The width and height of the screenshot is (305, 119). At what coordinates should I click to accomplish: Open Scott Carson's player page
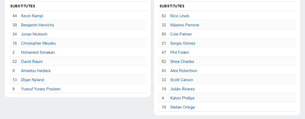point(182,80)
